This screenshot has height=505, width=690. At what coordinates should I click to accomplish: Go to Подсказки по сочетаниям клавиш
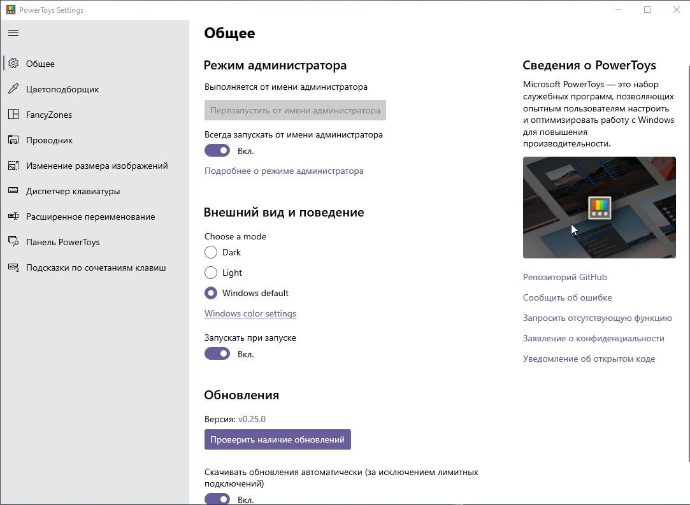(x=96, y=267)
